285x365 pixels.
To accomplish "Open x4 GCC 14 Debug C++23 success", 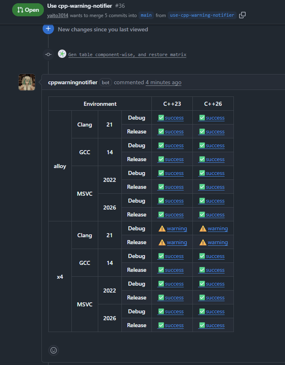I will [171, 256].
